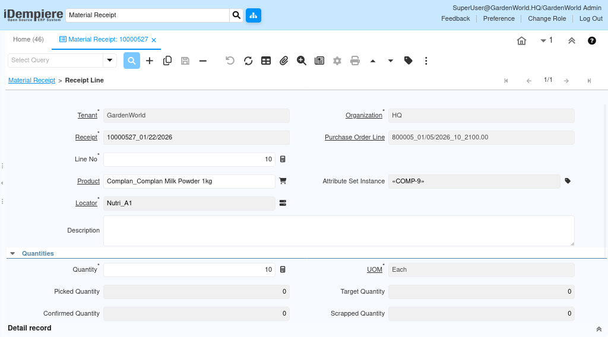Toggle grid view in toolbar
The image size is (608, 337).
click(x=266, y=61)
